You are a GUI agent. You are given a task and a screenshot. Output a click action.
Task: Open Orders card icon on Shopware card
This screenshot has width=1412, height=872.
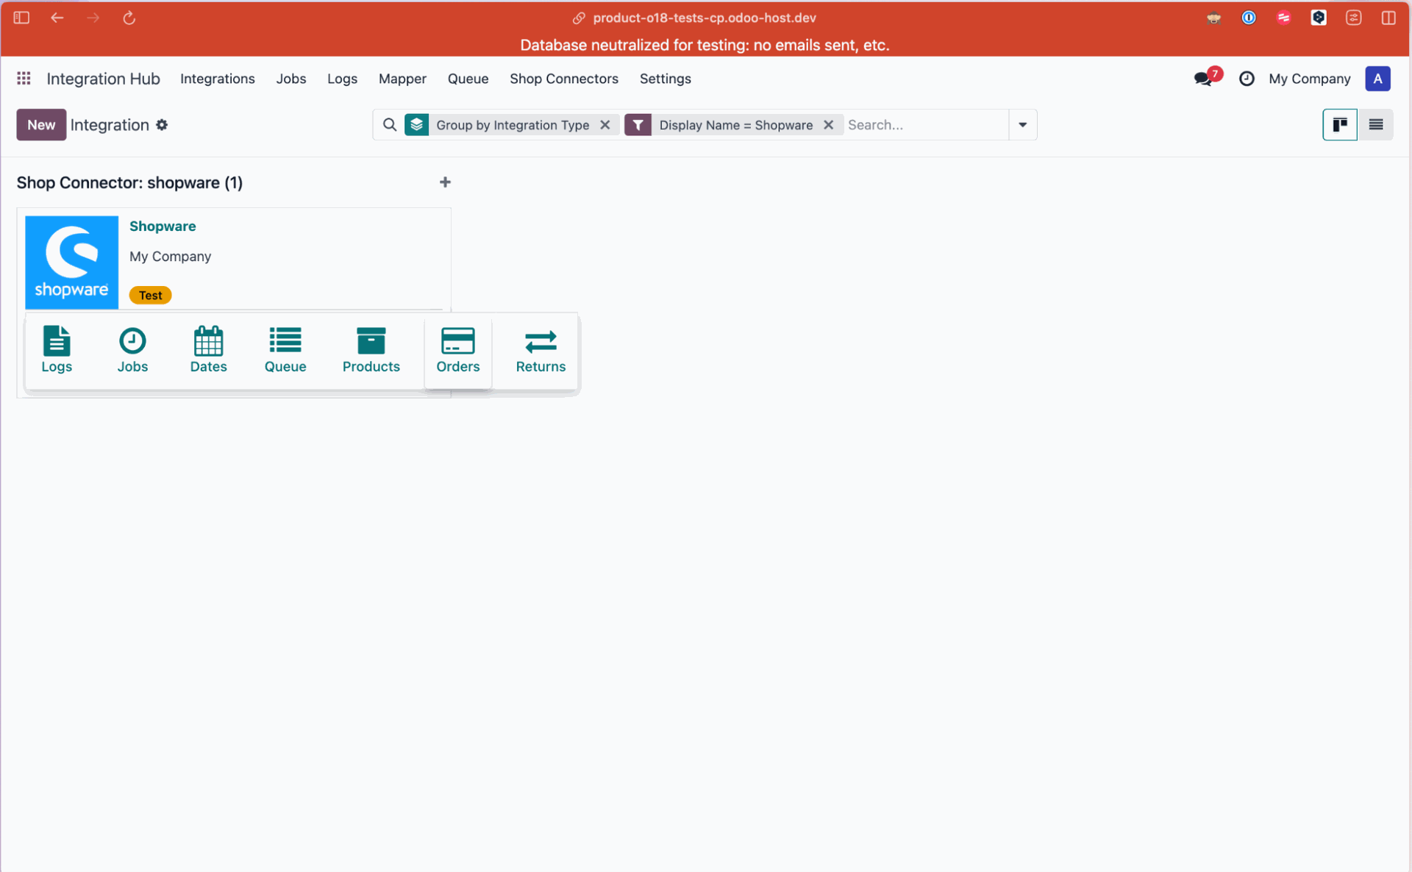click(457, 350)
